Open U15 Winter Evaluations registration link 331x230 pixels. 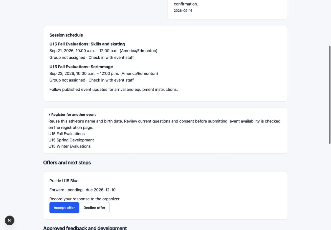[x=70, y=146]
